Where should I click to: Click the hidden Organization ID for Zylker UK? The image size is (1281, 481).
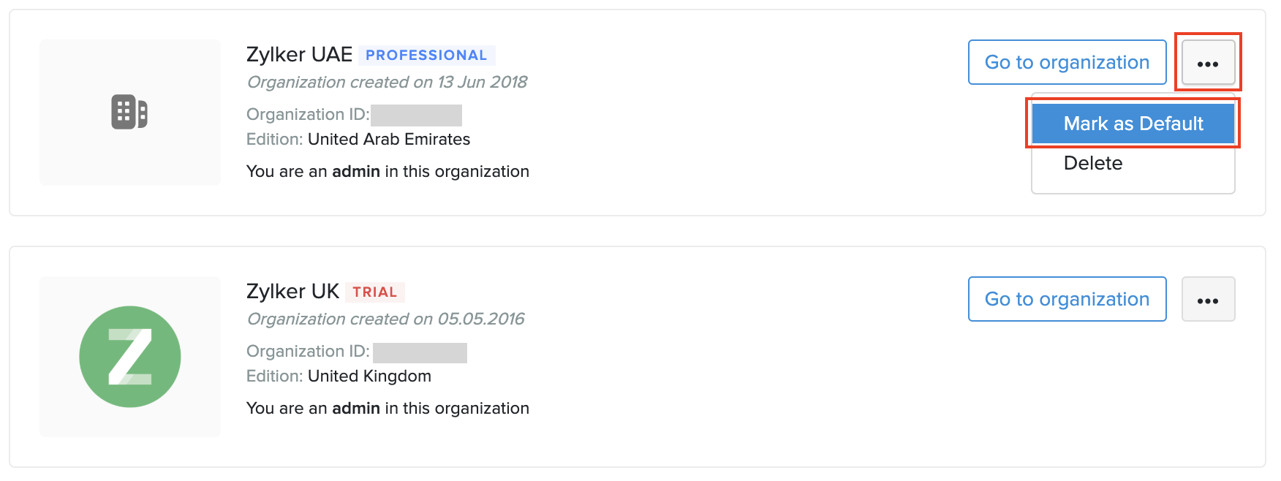pos(420,352)
